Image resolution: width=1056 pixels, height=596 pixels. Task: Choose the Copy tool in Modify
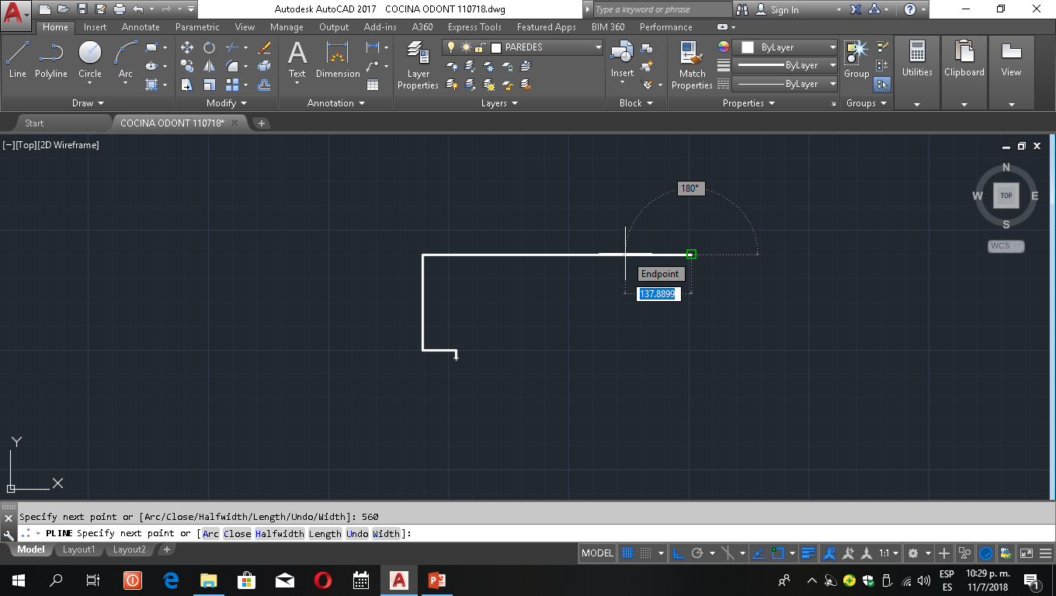pyautogui.click(x=187, y=66)
